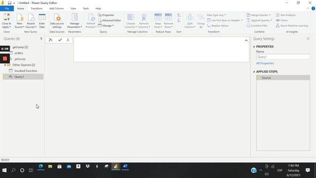The image size is (316, 178).
Task: Click the Keep Rows icon
Action: coord(158,17)
